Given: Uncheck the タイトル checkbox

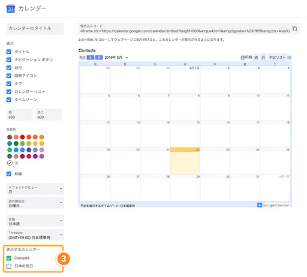Looking at the screenshot, I should pyautogui.click(x=9, y=52).
